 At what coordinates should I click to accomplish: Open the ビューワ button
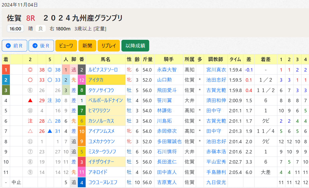coord(66,46)
